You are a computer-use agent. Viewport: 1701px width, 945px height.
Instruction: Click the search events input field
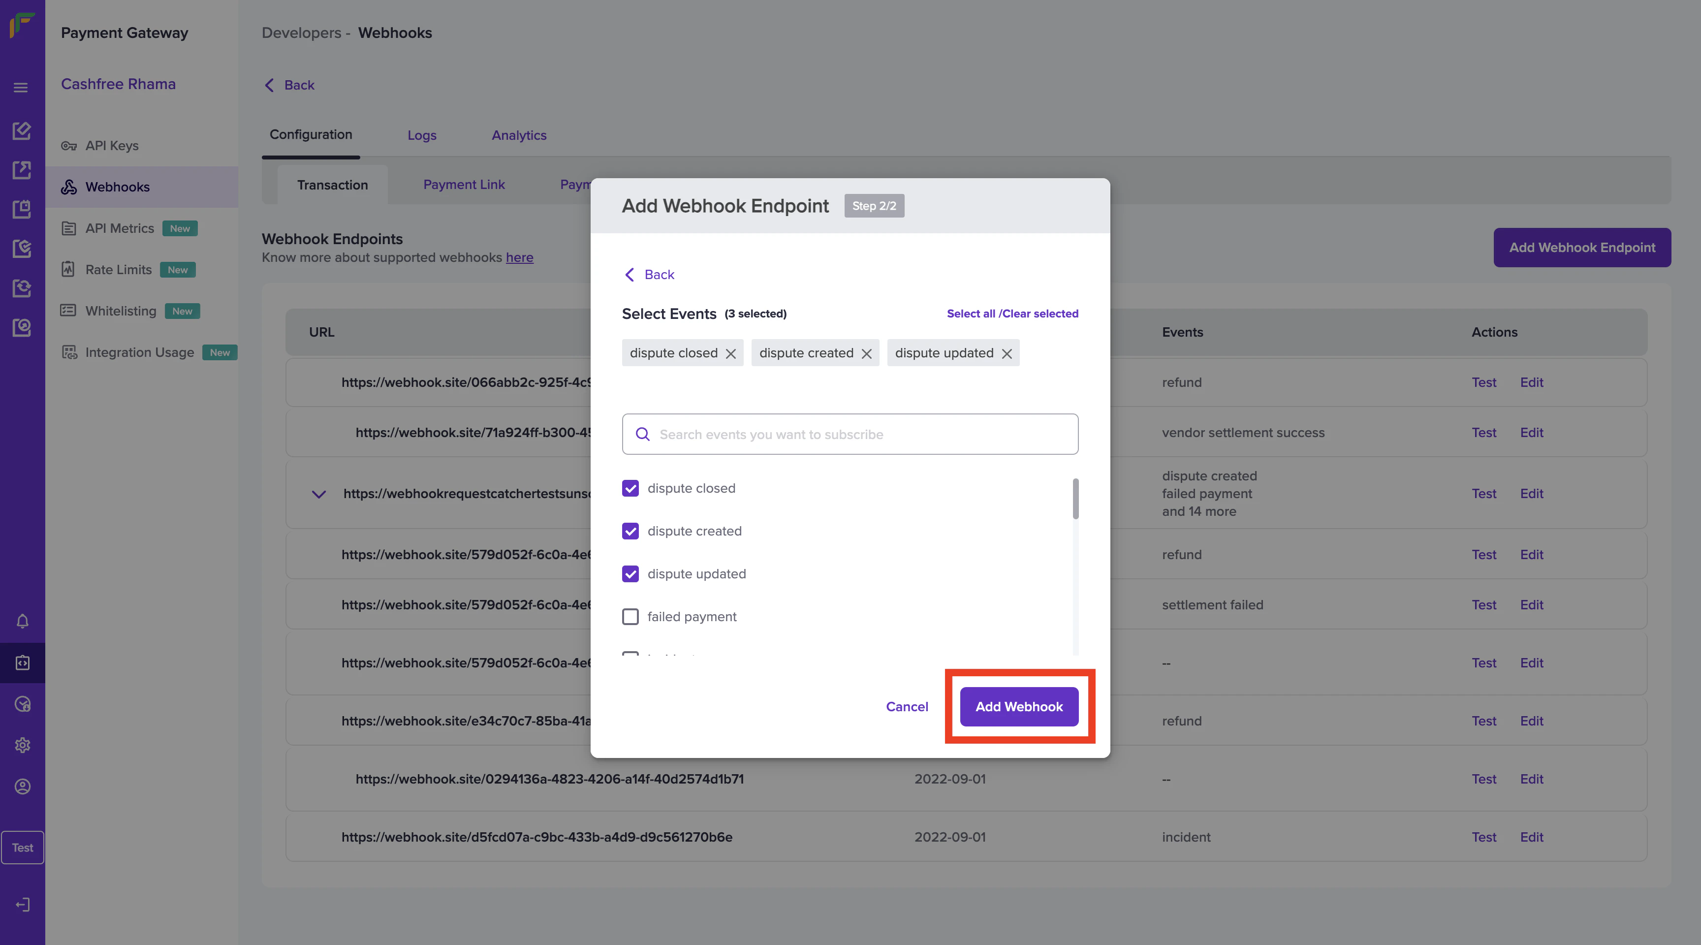(x=858, y=434)
